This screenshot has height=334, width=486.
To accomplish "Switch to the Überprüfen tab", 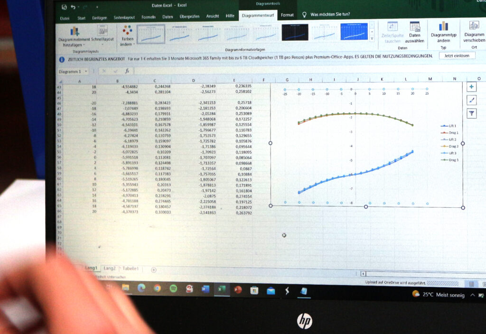I will coord(189,17).
